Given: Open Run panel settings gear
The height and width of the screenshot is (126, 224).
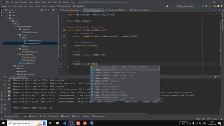Looking at the screenshot, I should point(216,77).
